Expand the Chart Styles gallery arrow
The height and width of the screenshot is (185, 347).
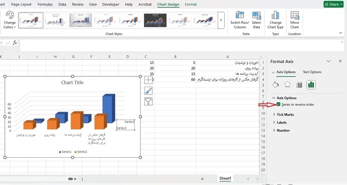(x=221, y=20)
